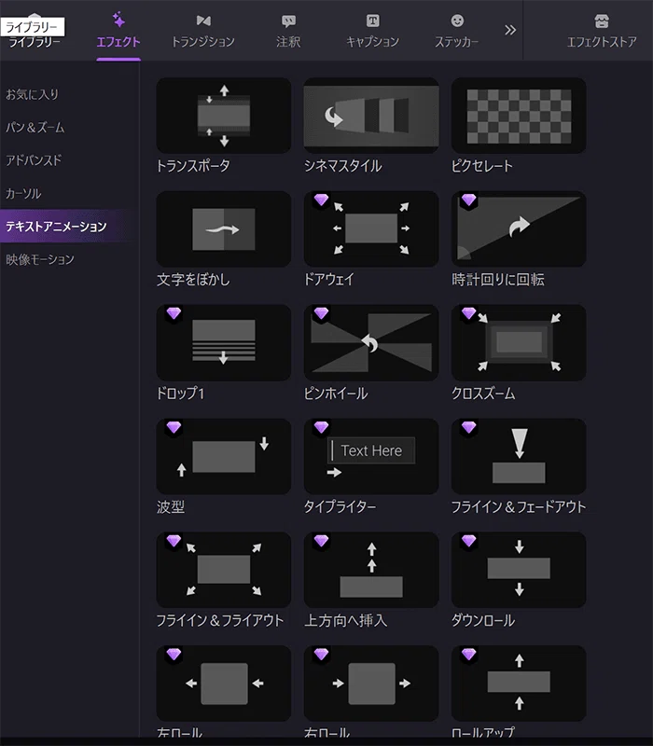
Task: Click the premium diamond on ドロップ1
Action: click(x=174, y=313)
